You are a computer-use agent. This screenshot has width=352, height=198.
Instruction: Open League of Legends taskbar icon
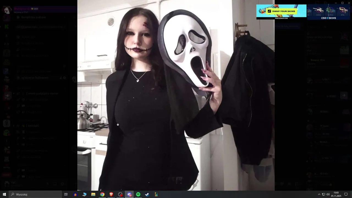(156, 194)
